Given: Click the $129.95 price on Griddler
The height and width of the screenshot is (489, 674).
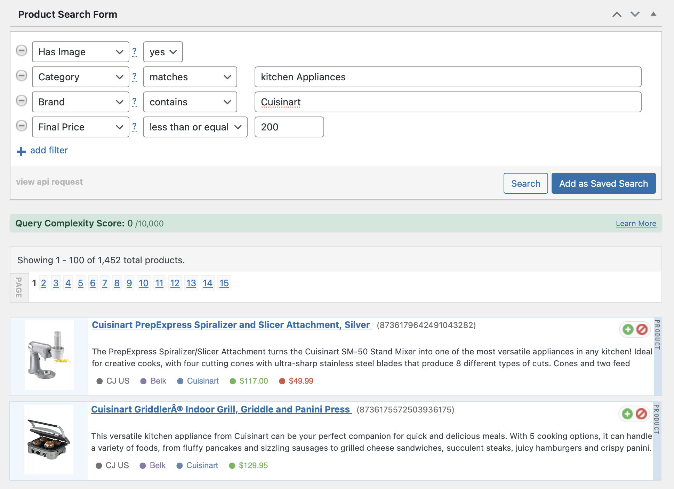Looking at the screenshot, I should [253, 465].
